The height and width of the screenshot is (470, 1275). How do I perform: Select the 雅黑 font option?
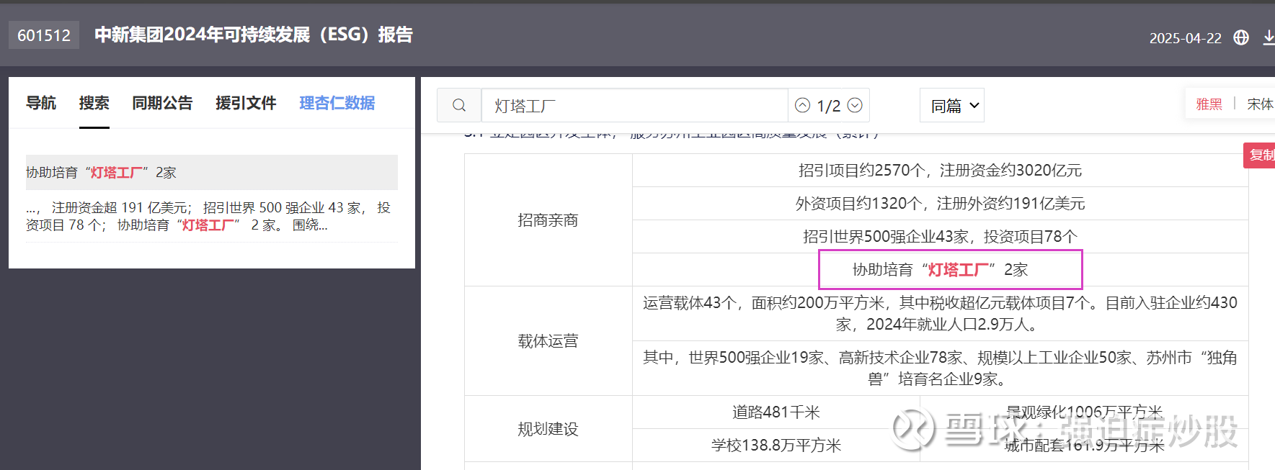(1209, 104)
